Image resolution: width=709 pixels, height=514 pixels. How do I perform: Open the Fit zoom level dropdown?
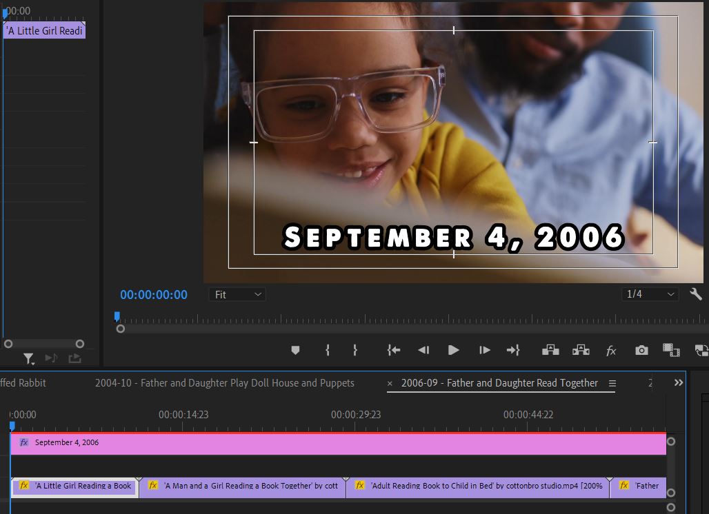tap(237, 294)
